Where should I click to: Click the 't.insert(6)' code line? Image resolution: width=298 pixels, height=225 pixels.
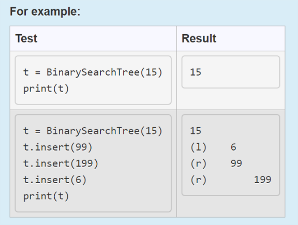tap(55, 180)
